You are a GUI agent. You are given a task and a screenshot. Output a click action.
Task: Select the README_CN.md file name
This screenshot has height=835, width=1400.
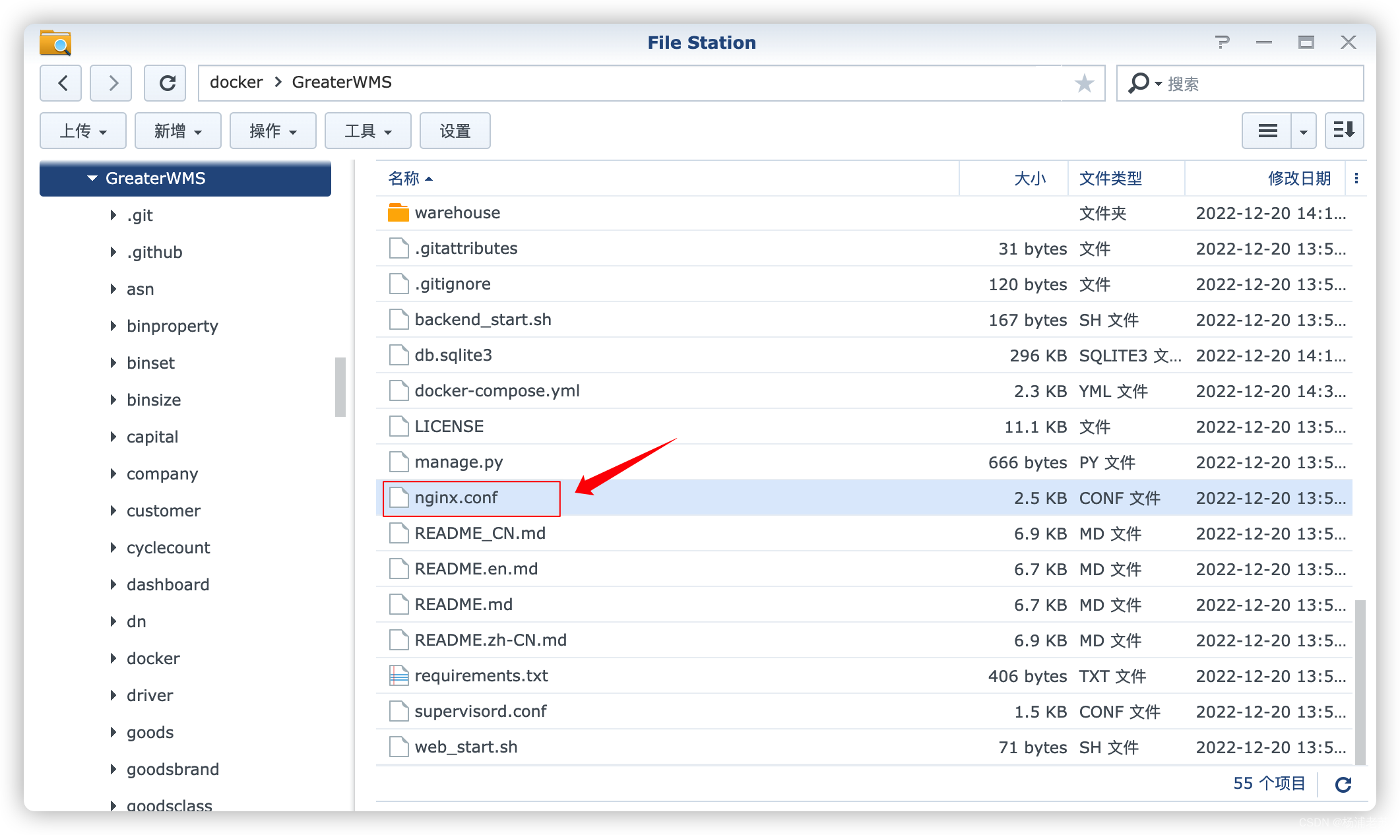480,533
